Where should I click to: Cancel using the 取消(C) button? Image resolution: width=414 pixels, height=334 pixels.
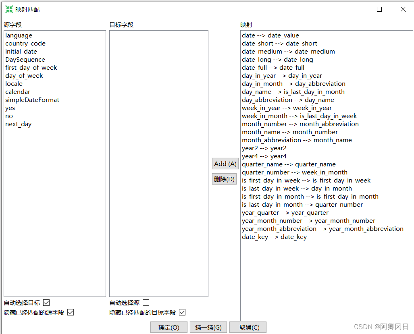tap(248, 327)
